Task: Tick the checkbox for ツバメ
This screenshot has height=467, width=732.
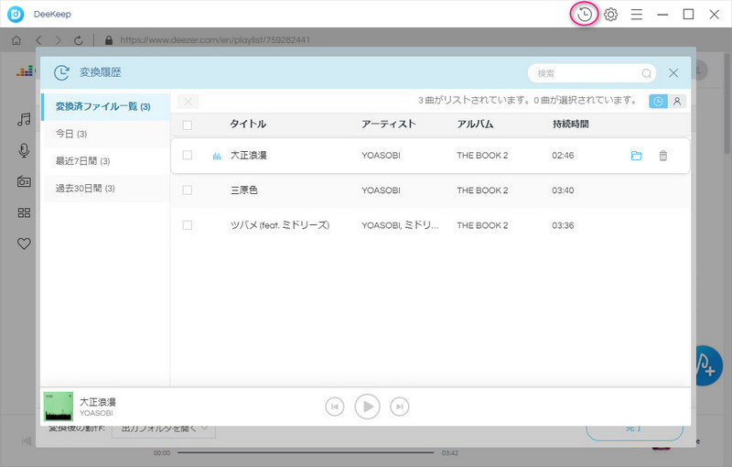Action: (188, 225)
